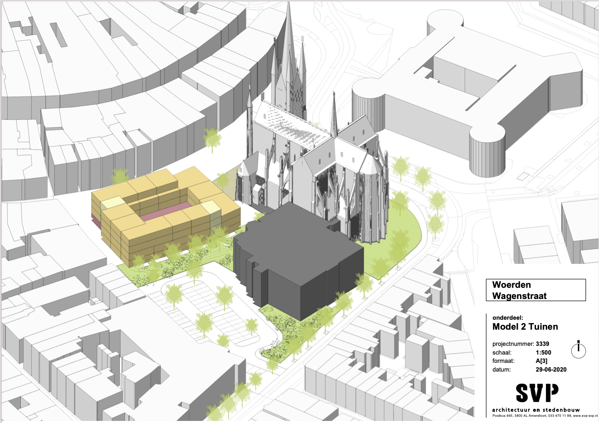Select scale value '1:500'
The width and height of the screenshot is (599, 423).
coord(543,352)
